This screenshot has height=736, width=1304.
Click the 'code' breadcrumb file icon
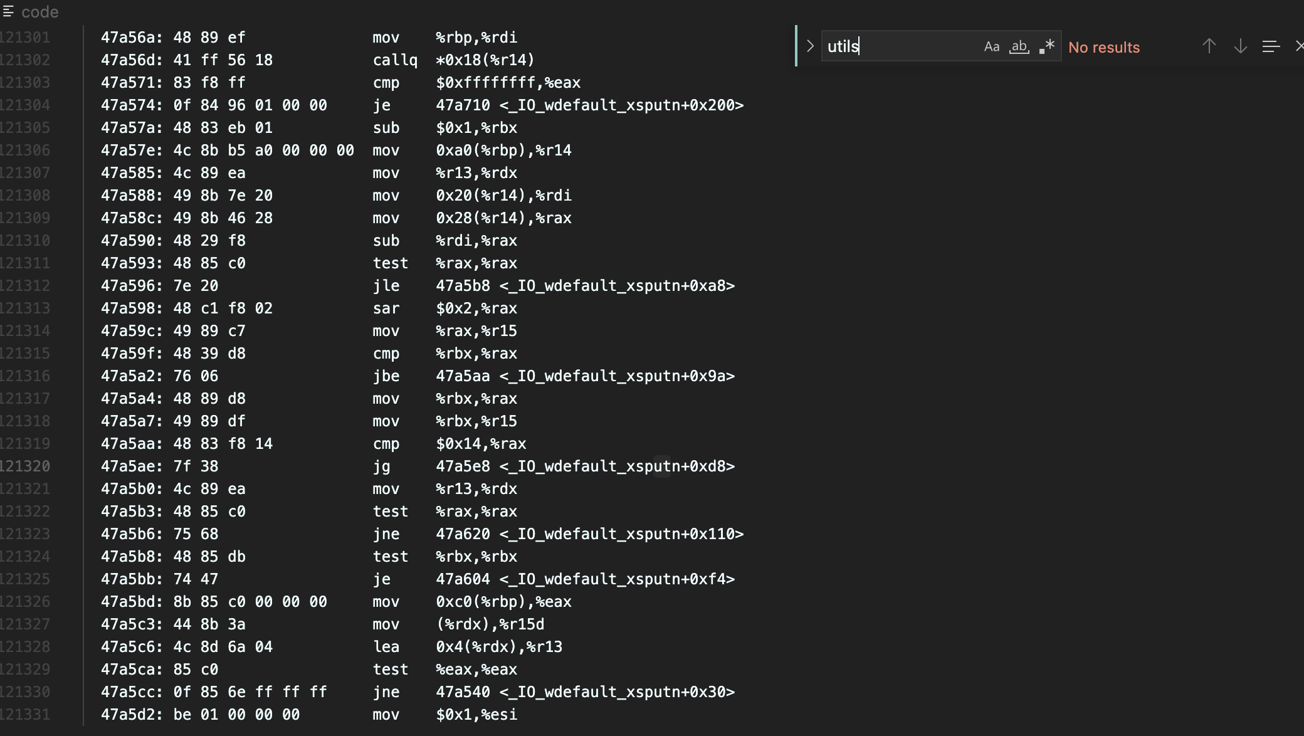[8, 11]
